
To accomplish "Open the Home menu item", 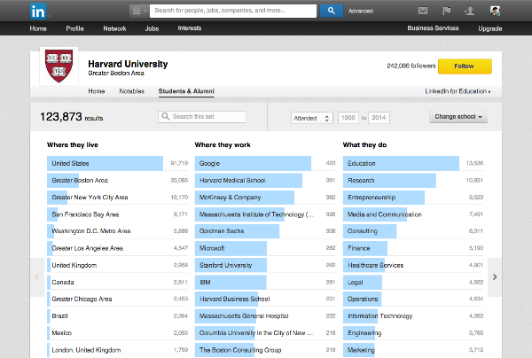I will tap(38, 28).
